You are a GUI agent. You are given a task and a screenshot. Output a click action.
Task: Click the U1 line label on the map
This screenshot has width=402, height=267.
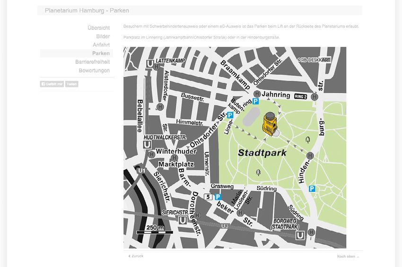(x=141, y=171)
